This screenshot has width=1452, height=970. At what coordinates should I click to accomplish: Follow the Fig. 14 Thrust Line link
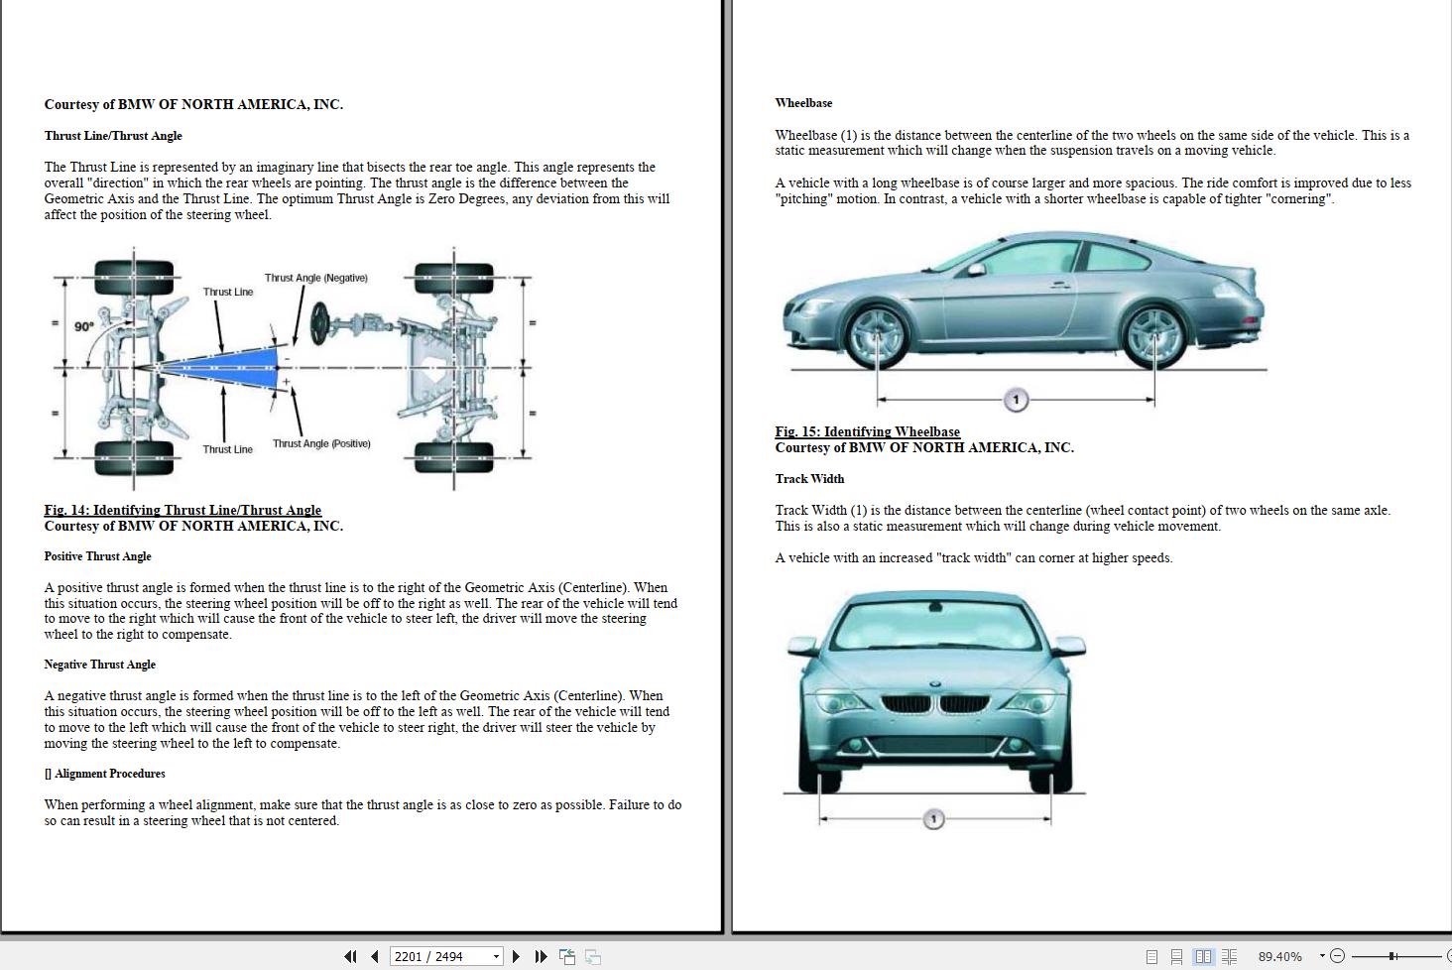pyautogui.click(x=181, y=509)
